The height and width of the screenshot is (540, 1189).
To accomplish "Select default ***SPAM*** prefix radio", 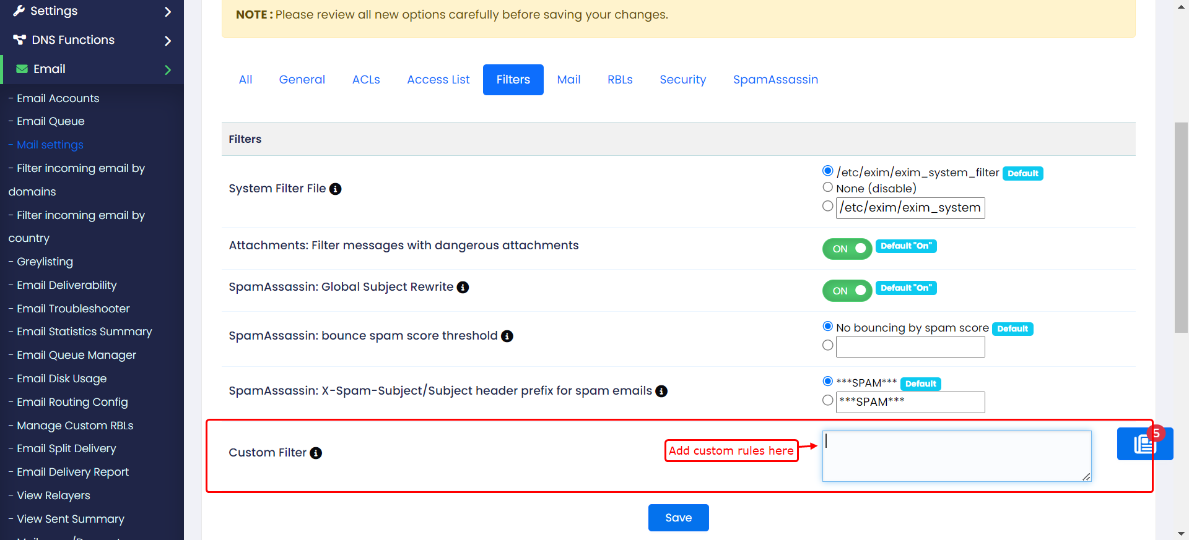I will coord(827,381).
